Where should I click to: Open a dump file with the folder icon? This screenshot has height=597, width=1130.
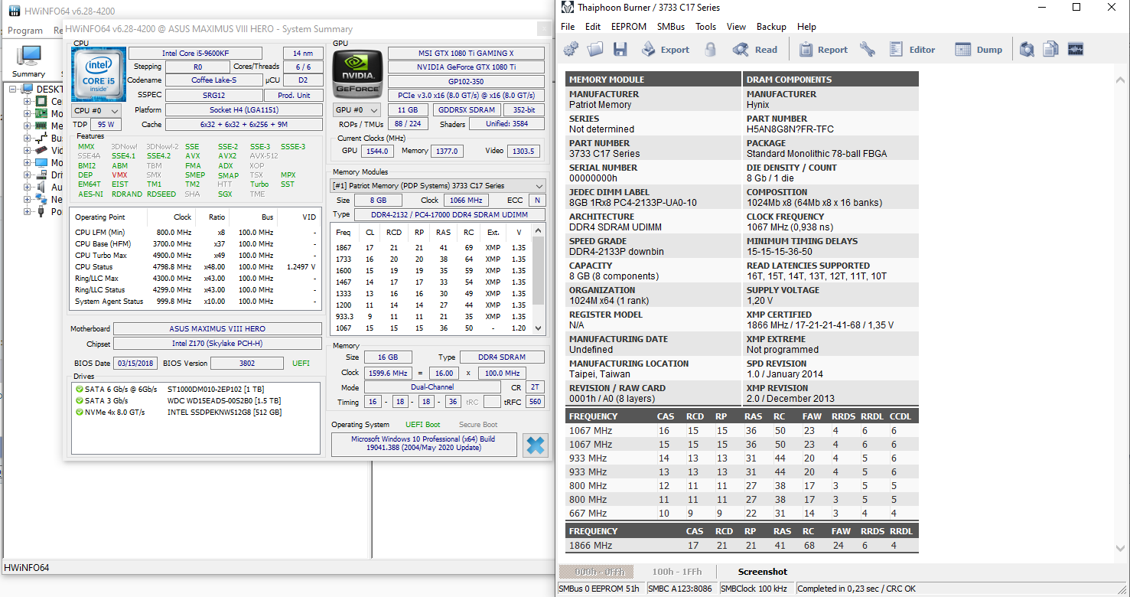click(595, 50)
